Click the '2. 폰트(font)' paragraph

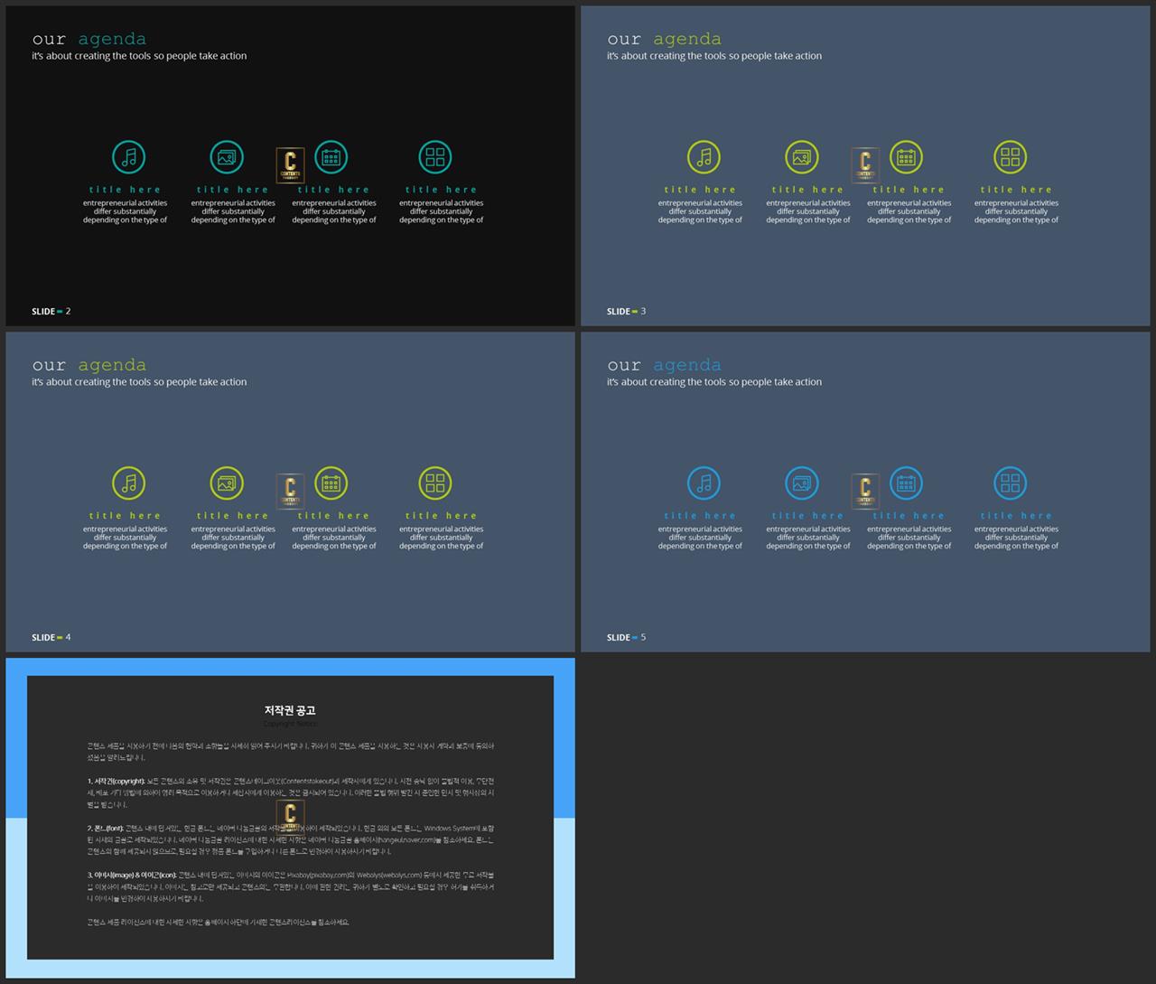click(x=291, y=839)
